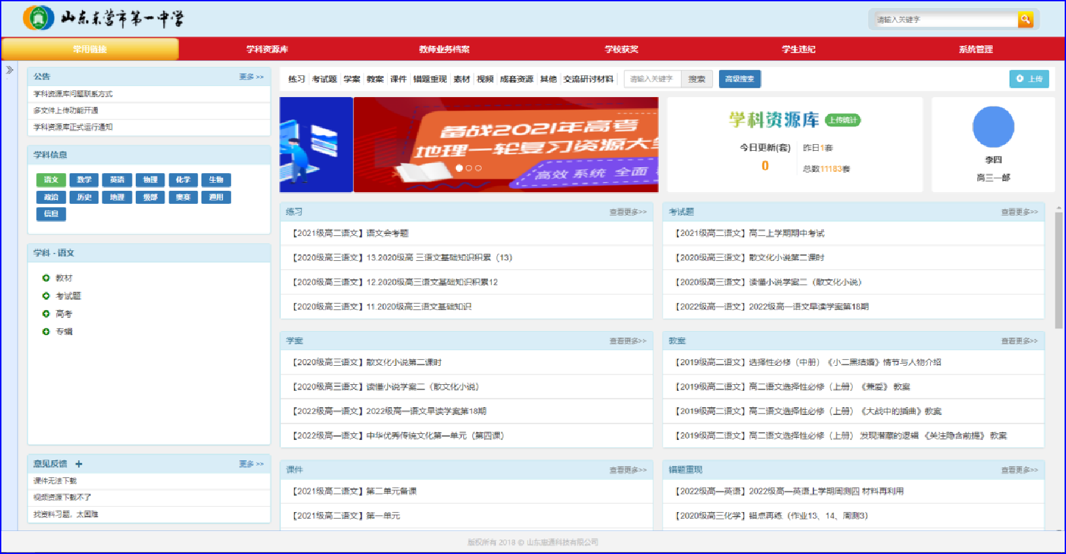Switch to the 课件 resource type tab
Screen dimensions: 1066x554
click(398, 79)
